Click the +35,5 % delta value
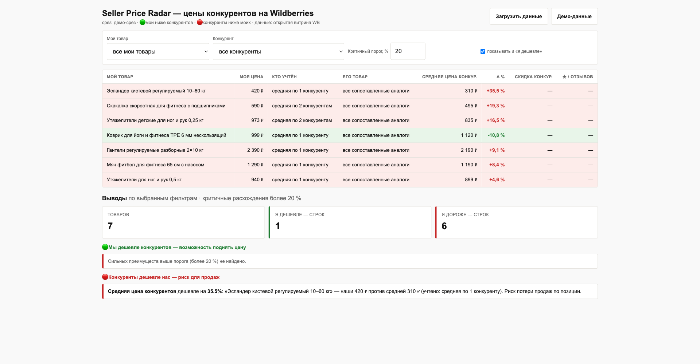 click(x=495, y=91)
